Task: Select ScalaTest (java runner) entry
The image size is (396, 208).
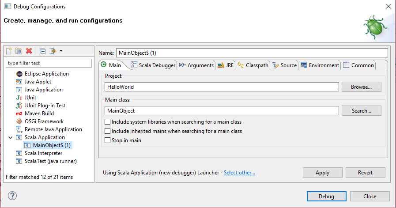Action: coord(51,161)
